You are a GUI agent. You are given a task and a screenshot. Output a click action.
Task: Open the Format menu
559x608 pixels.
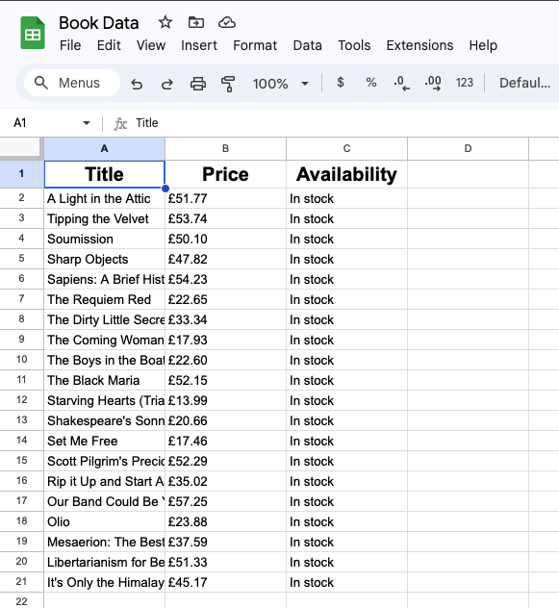pos(255,45)
